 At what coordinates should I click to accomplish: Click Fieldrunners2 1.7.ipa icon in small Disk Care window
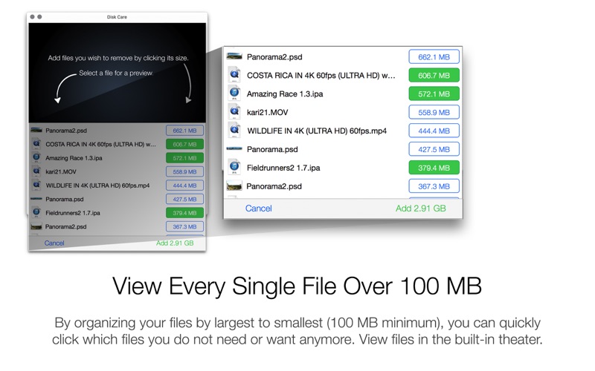click(x=36, y=212)
